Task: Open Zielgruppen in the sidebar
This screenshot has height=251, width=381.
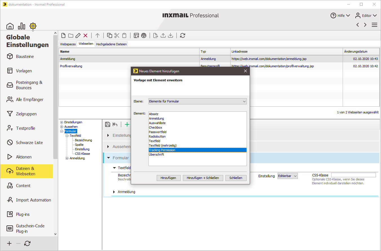Action: (27, 114)
